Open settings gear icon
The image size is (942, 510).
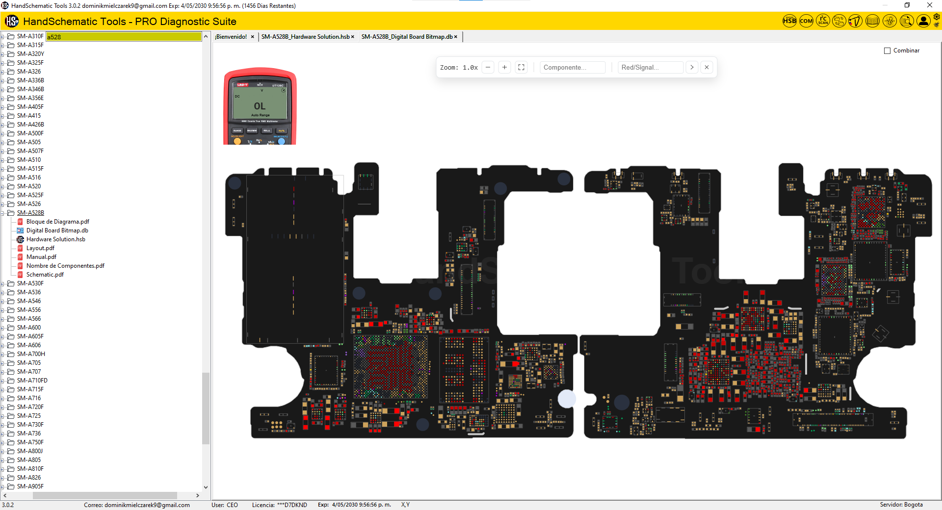tap(937, 17)
